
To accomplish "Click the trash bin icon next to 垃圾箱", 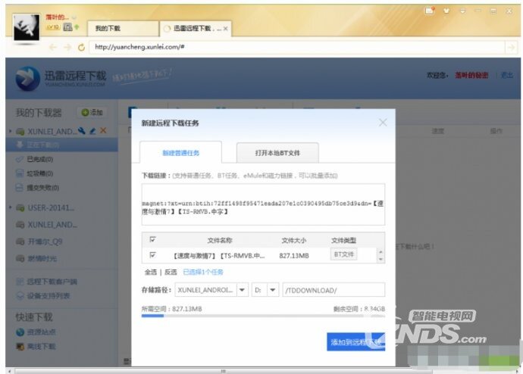I will click(x=20, y=173).
